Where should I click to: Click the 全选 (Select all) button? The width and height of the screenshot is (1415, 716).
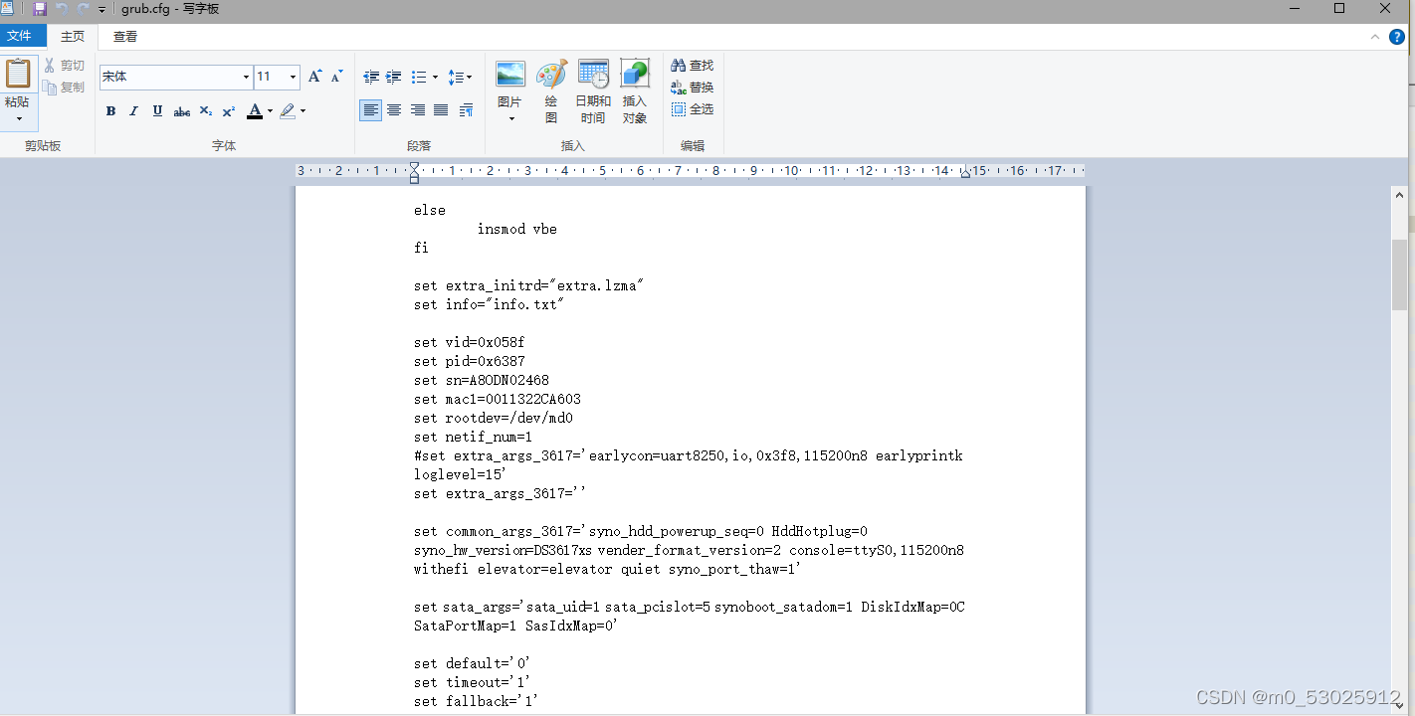coord(693,109)
